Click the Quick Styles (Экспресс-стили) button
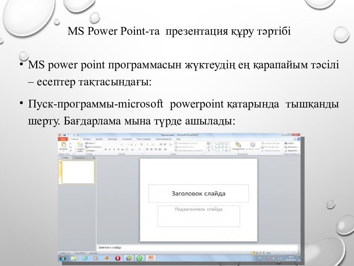Viewport: 354px width, 266px height. [253, 146]
